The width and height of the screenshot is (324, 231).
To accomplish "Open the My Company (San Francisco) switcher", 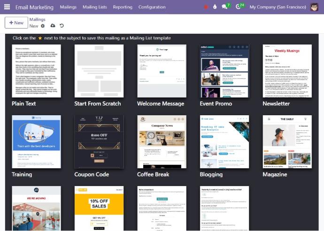I will click(278, 7).
